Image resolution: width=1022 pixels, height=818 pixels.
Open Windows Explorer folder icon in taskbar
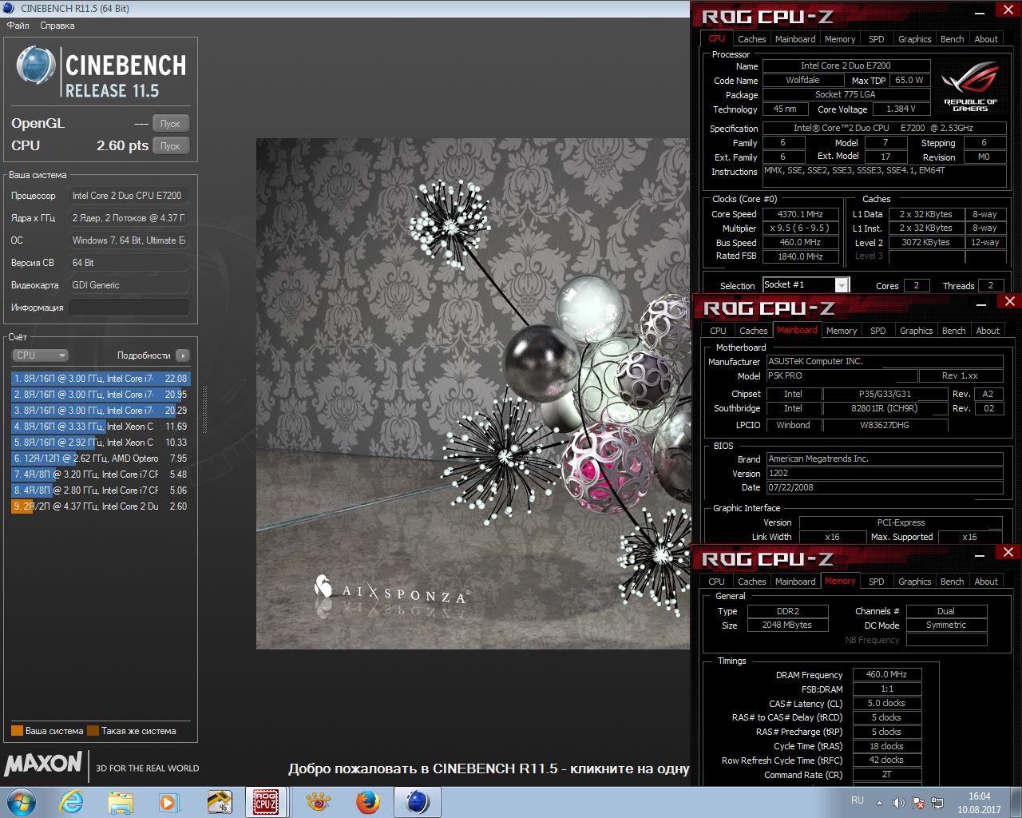pyautogui.click(x=121, y=802)
